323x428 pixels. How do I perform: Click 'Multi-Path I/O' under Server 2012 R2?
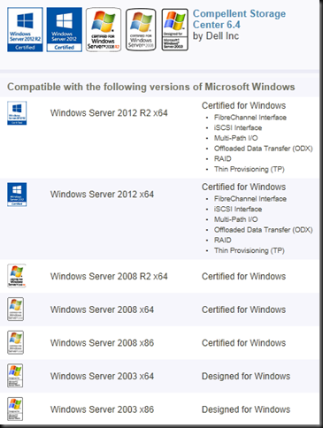[x=236, y=138]
